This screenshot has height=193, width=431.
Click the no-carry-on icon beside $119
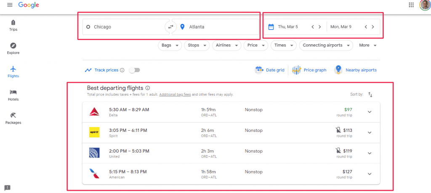(x=338, y=151)
